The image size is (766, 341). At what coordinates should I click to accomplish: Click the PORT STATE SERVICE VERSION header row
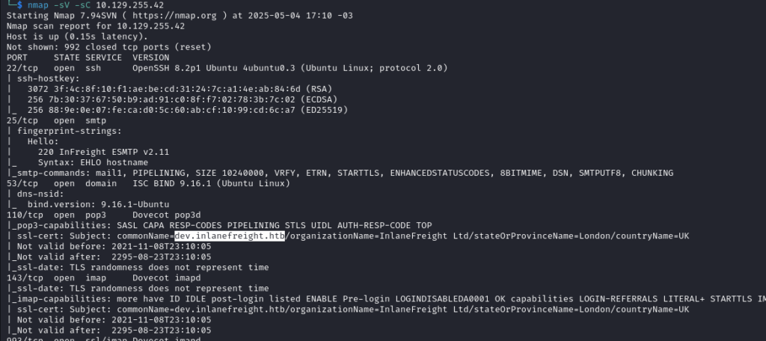[88, 58]
